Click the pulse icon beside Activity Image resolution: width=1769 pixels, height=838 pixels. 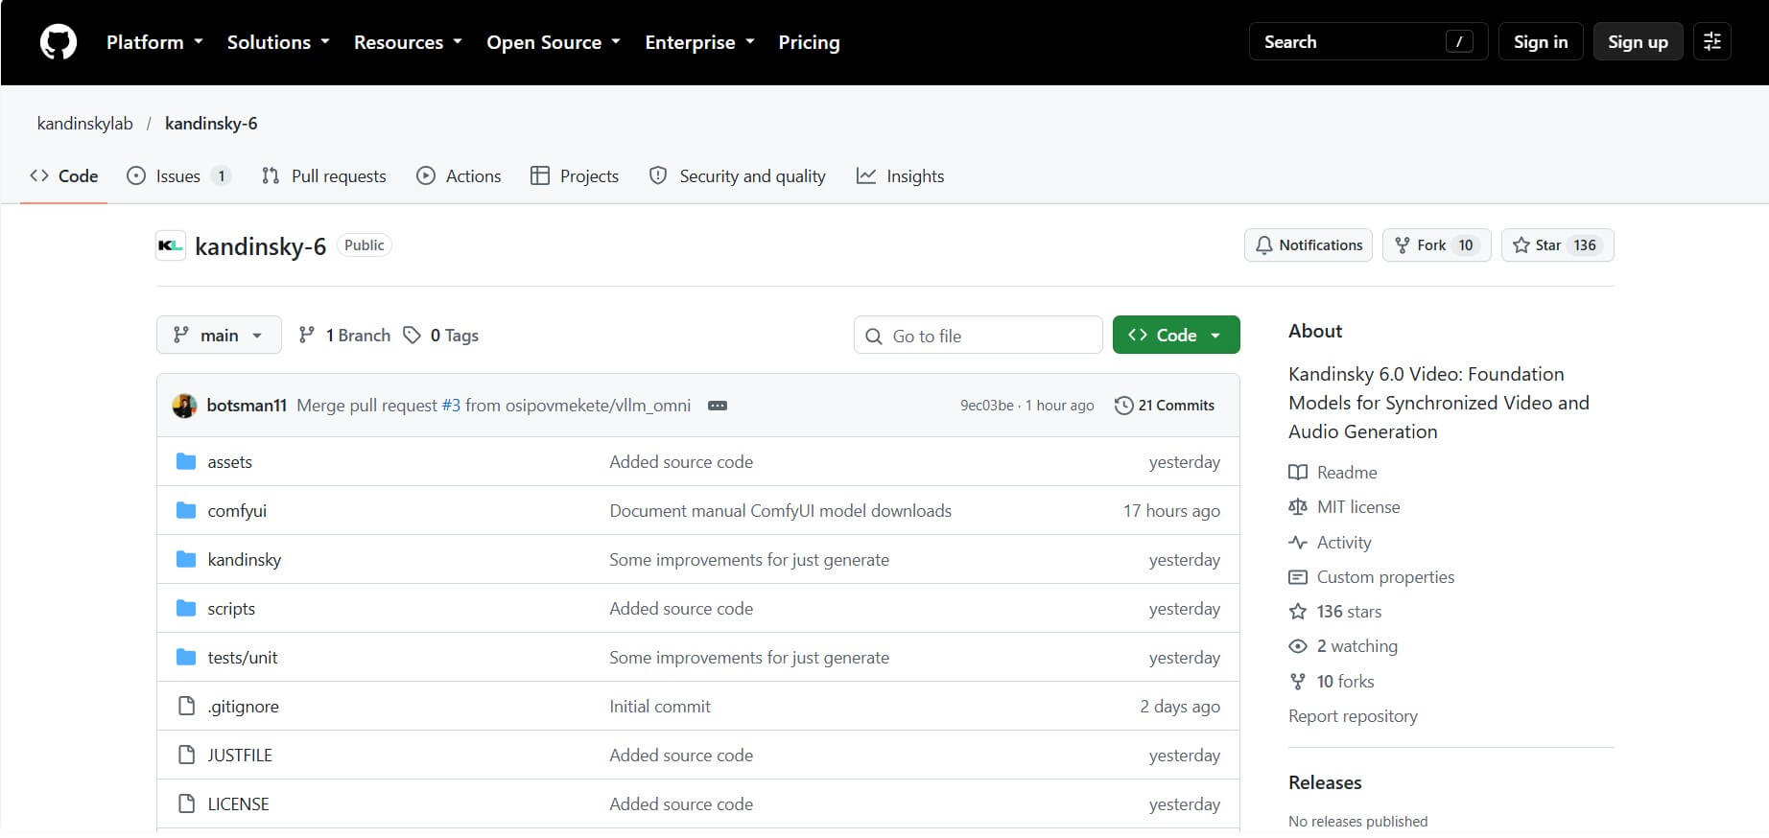1298,543
